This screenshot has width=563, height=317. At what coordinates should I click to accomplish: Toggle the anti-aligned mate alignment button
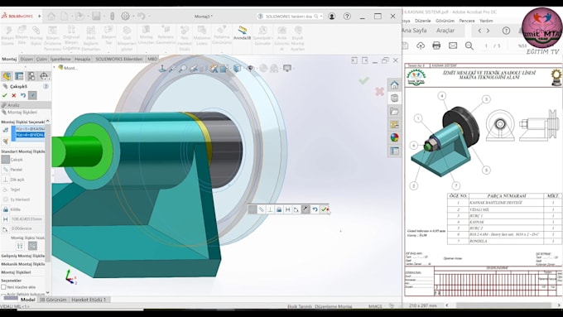point(32,246)
